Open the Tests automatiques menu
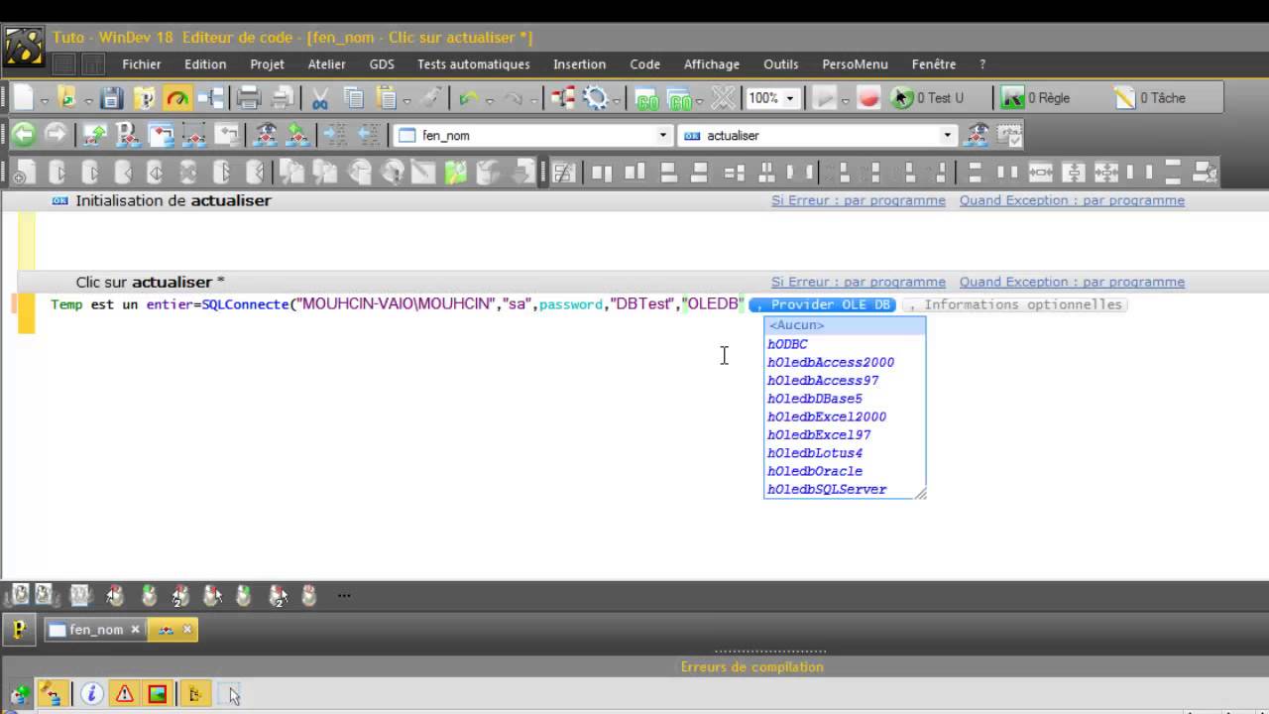 tap(474, 63)
